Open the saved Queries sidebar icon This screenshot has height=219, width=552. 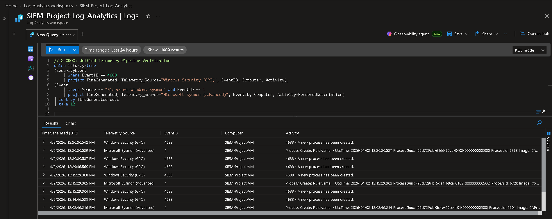[31, 59]
